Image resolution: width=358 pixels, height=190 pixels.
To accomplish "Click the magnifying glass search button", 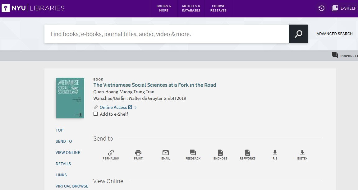I will click(x=298, y=34).
